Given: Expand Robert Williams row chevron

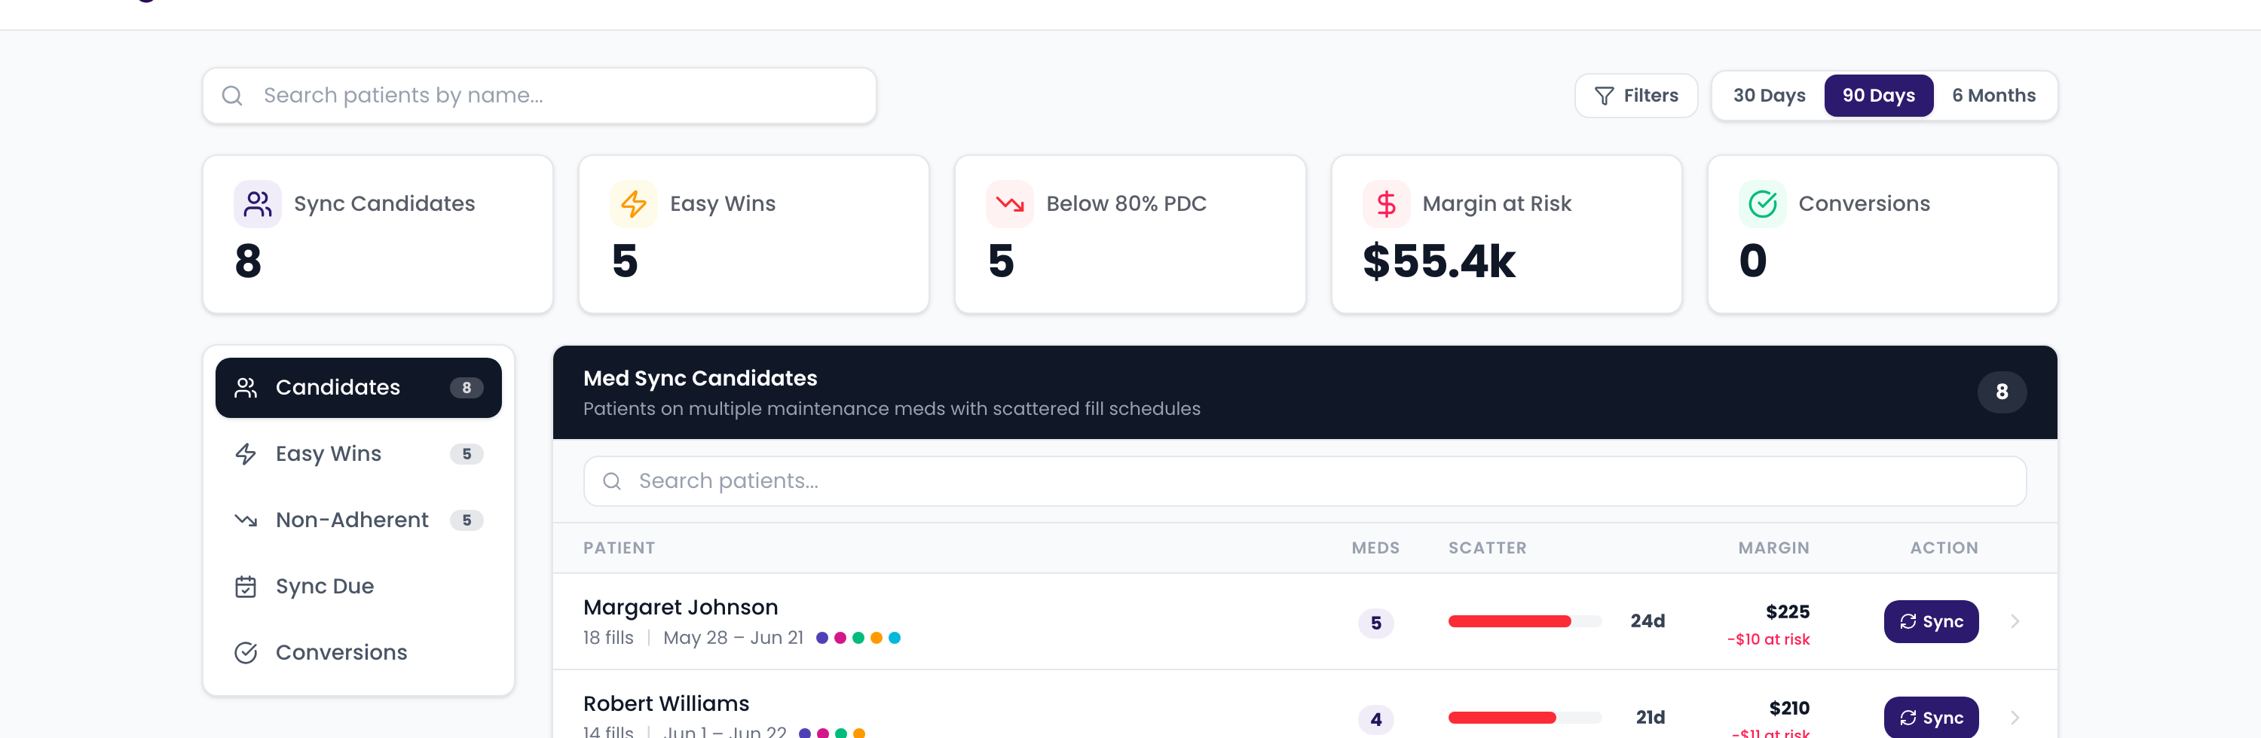Looking at the screenshot, I should (x=2015, y=718).
